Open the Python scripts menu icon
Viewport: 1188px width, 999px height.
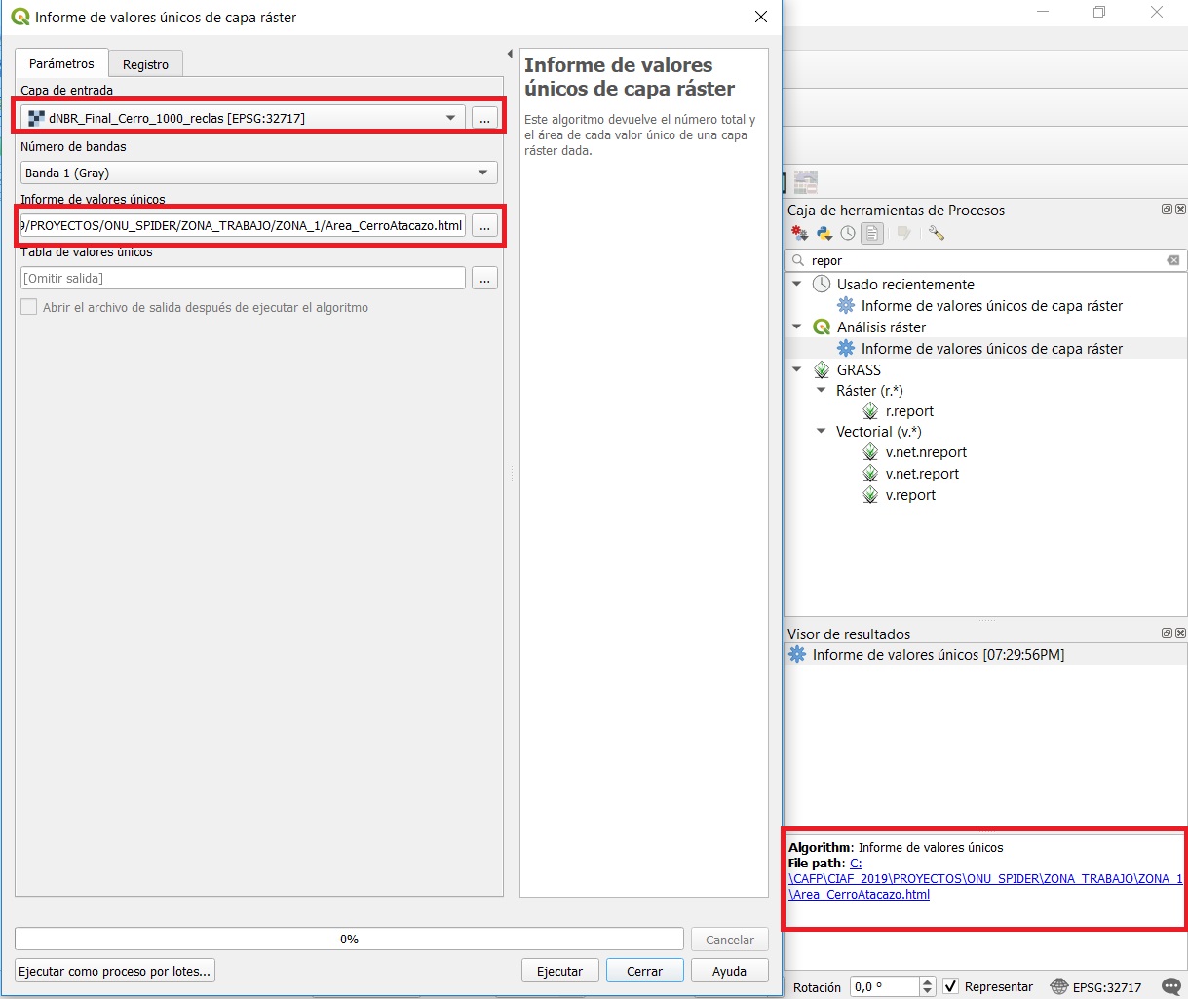(824, 233)
